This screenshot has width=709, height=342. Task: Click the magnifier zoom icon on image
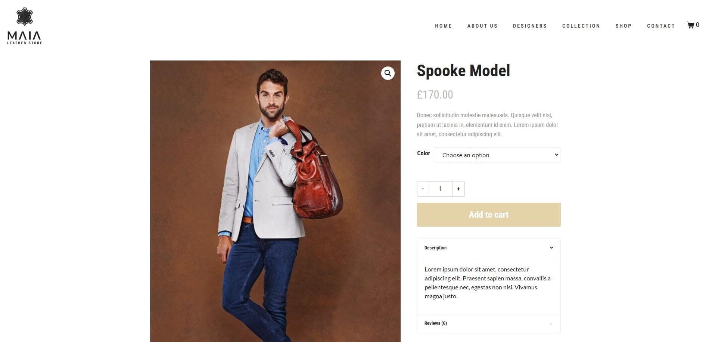(388, 73)
